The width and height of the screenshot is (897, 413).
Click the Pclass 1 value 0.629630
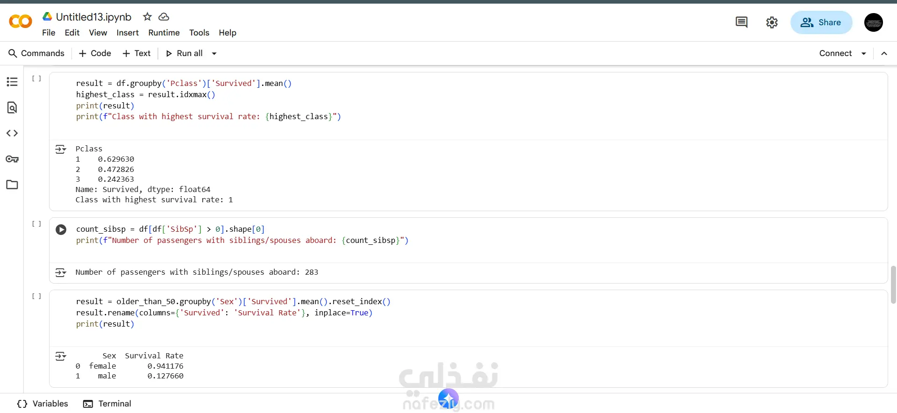(116, 159)
